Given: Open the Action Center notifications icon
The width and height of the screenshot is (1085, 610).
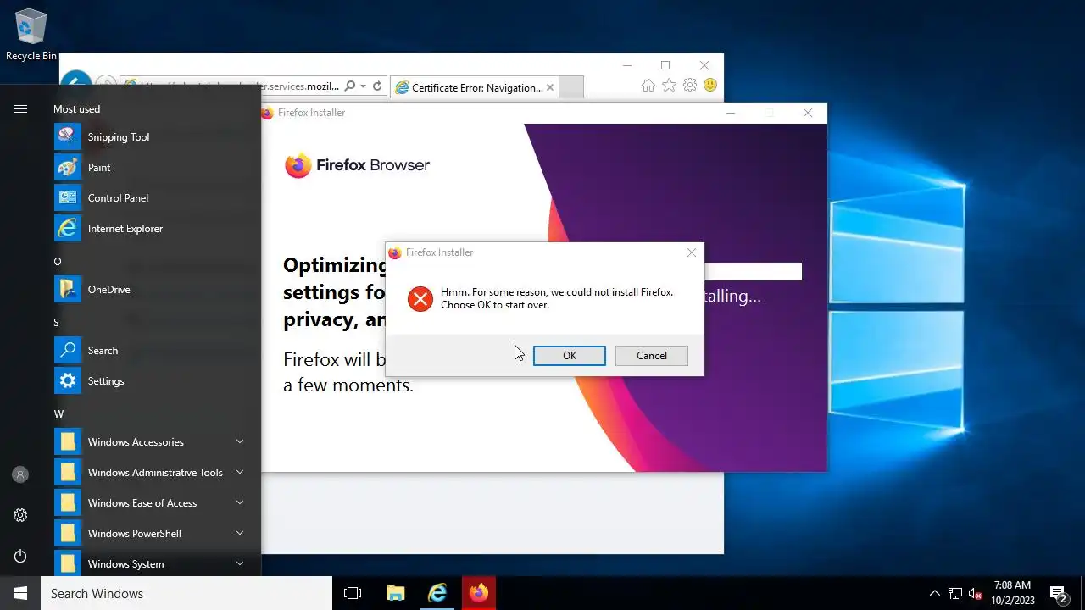Looking at the screenshot, I should (x=1058, y=593).
